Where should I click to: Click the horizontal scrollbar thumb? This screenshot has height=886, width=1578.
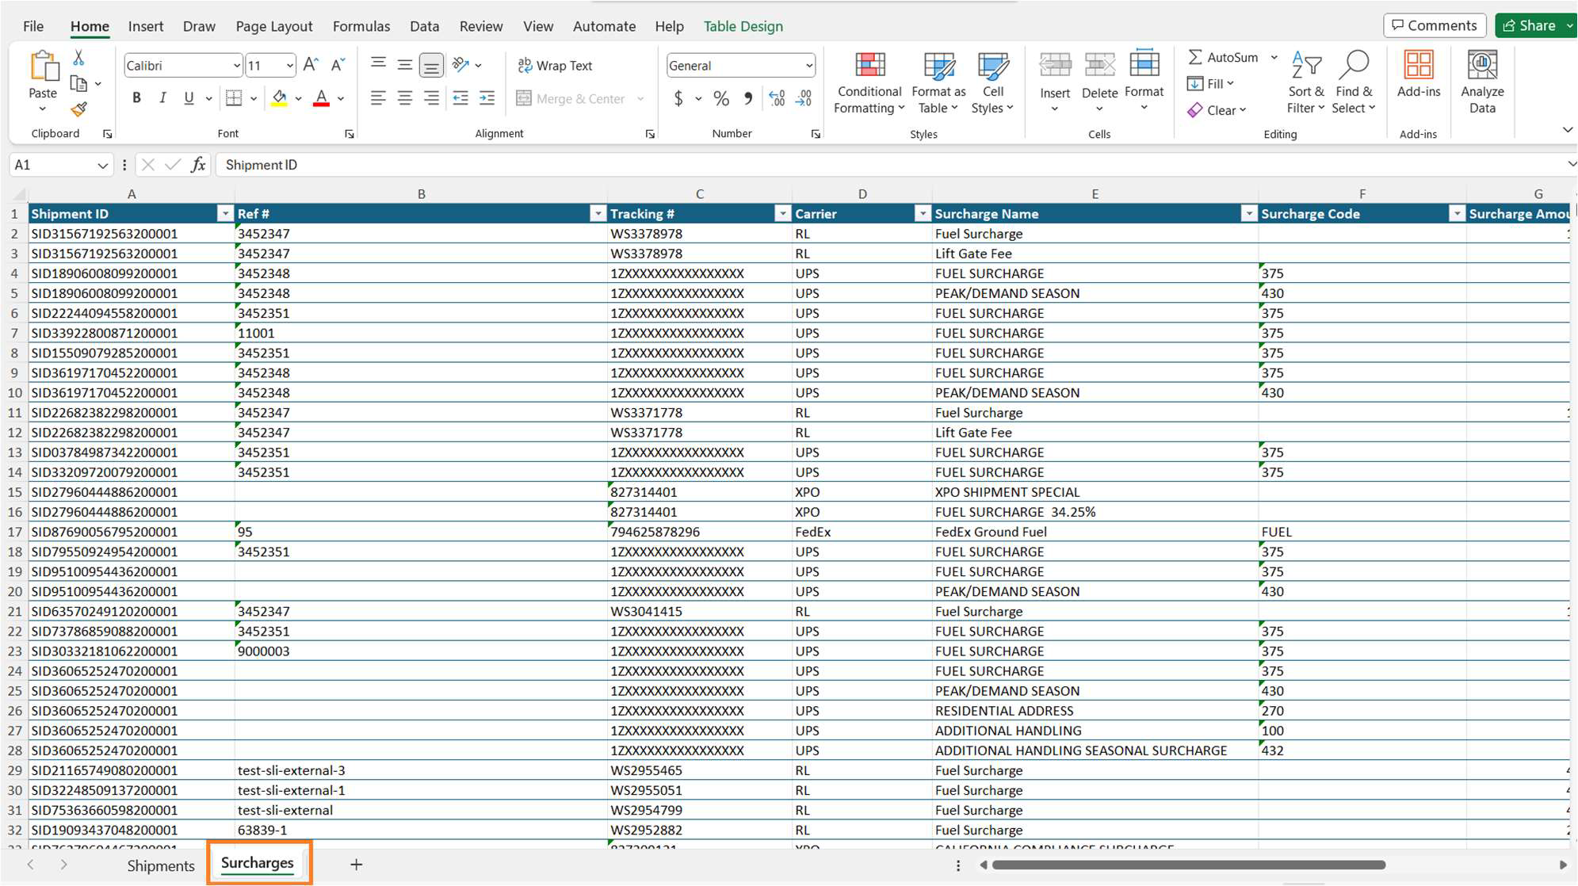pos(1188,865)
